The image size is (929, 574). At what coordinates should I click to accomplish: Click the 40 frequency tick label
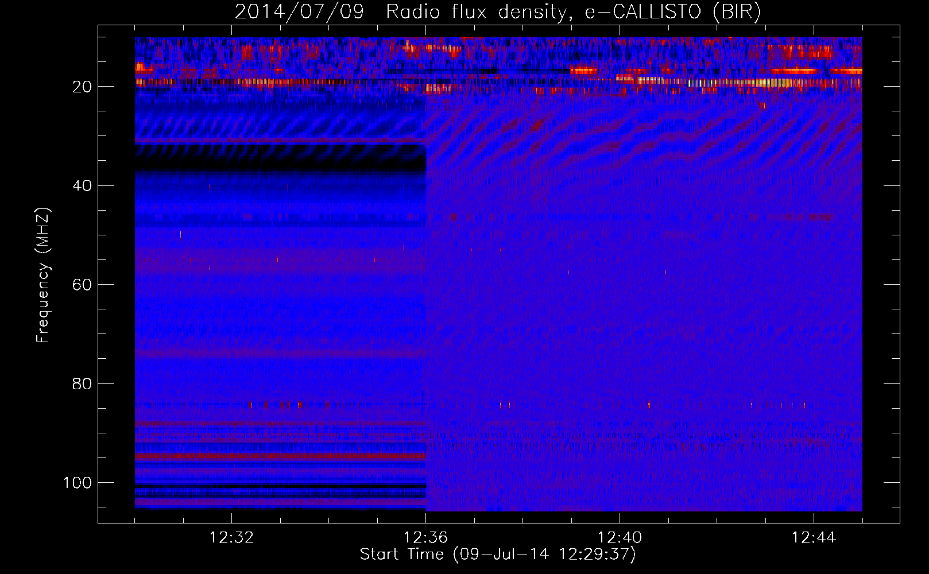(83, 186)
